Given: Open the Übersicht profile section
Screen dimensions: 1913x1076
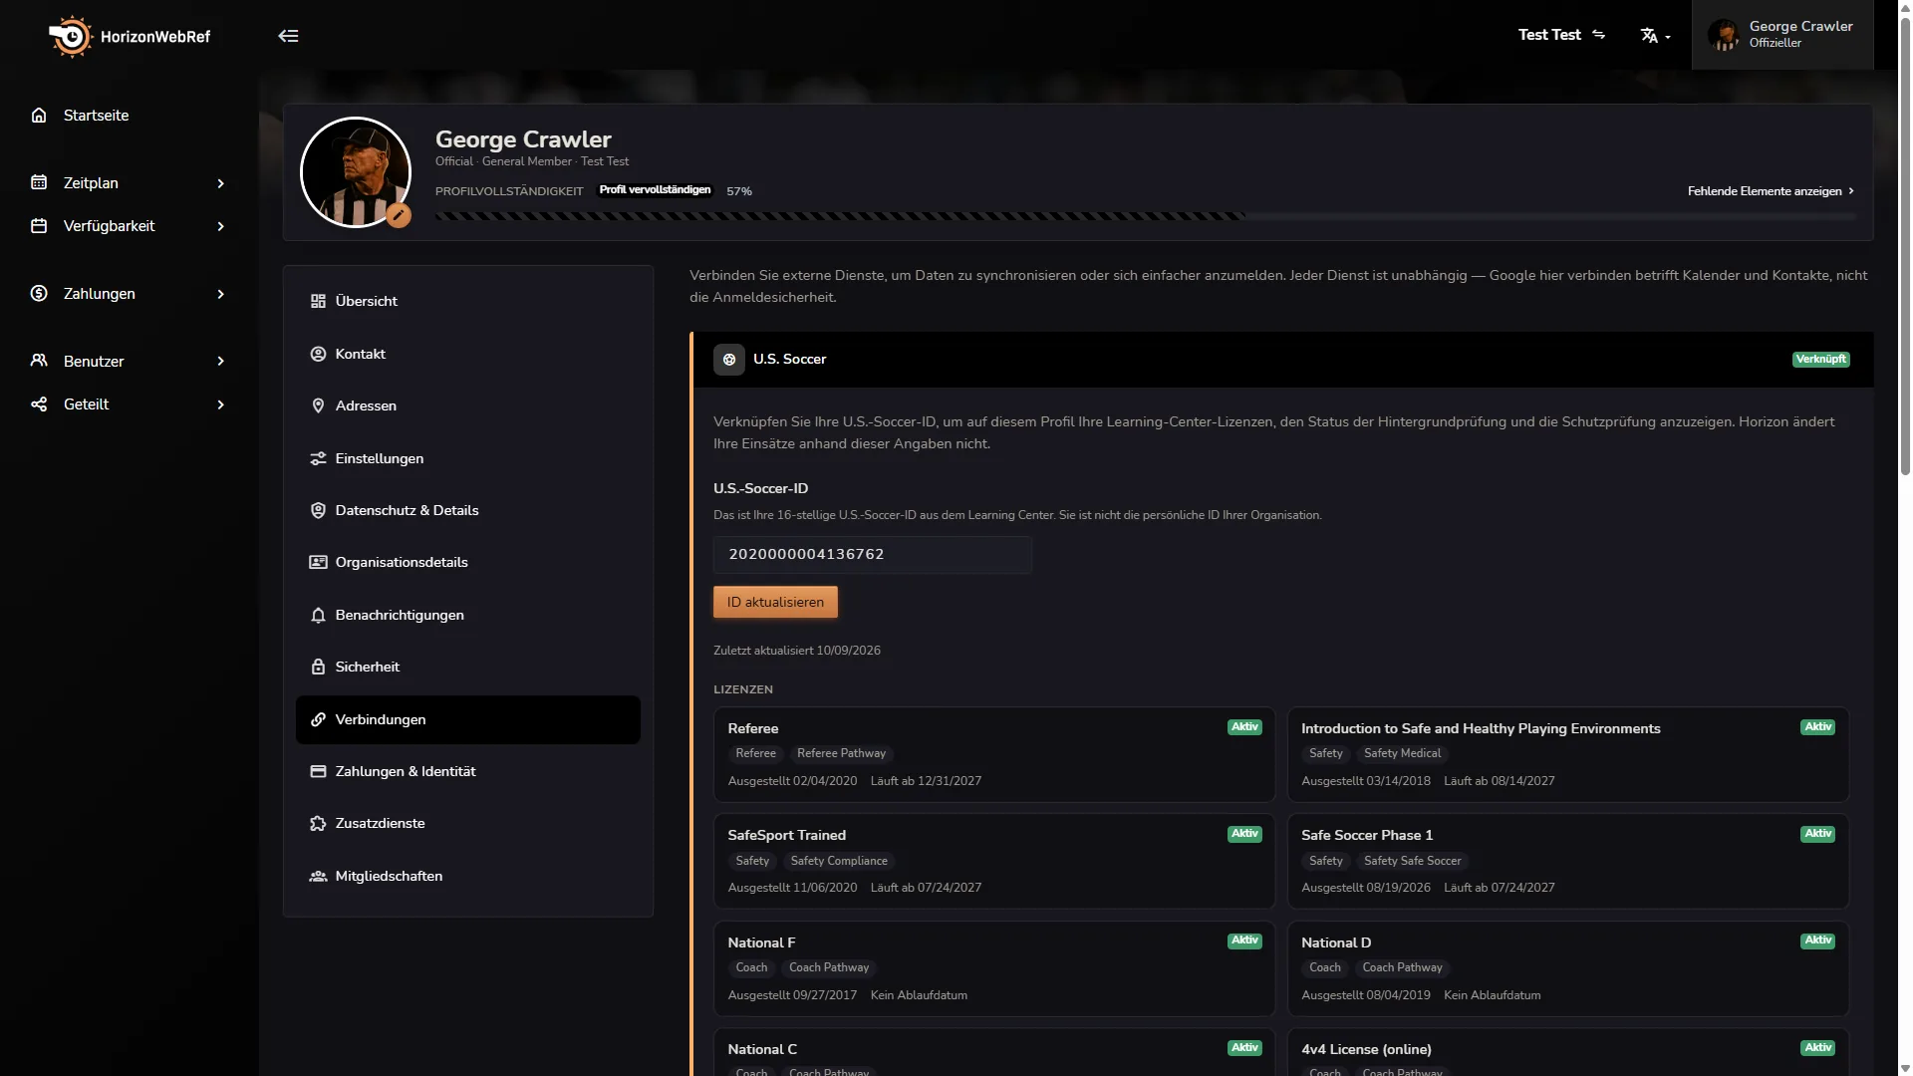Looking at the screenshot, I should pos(468,301).
